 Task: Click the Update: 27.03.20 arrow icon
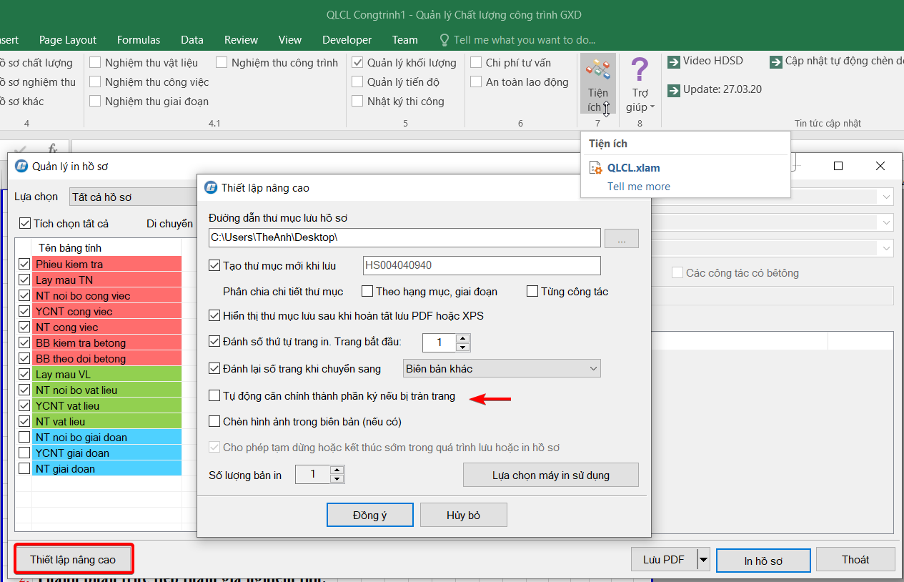click(673, 90)
